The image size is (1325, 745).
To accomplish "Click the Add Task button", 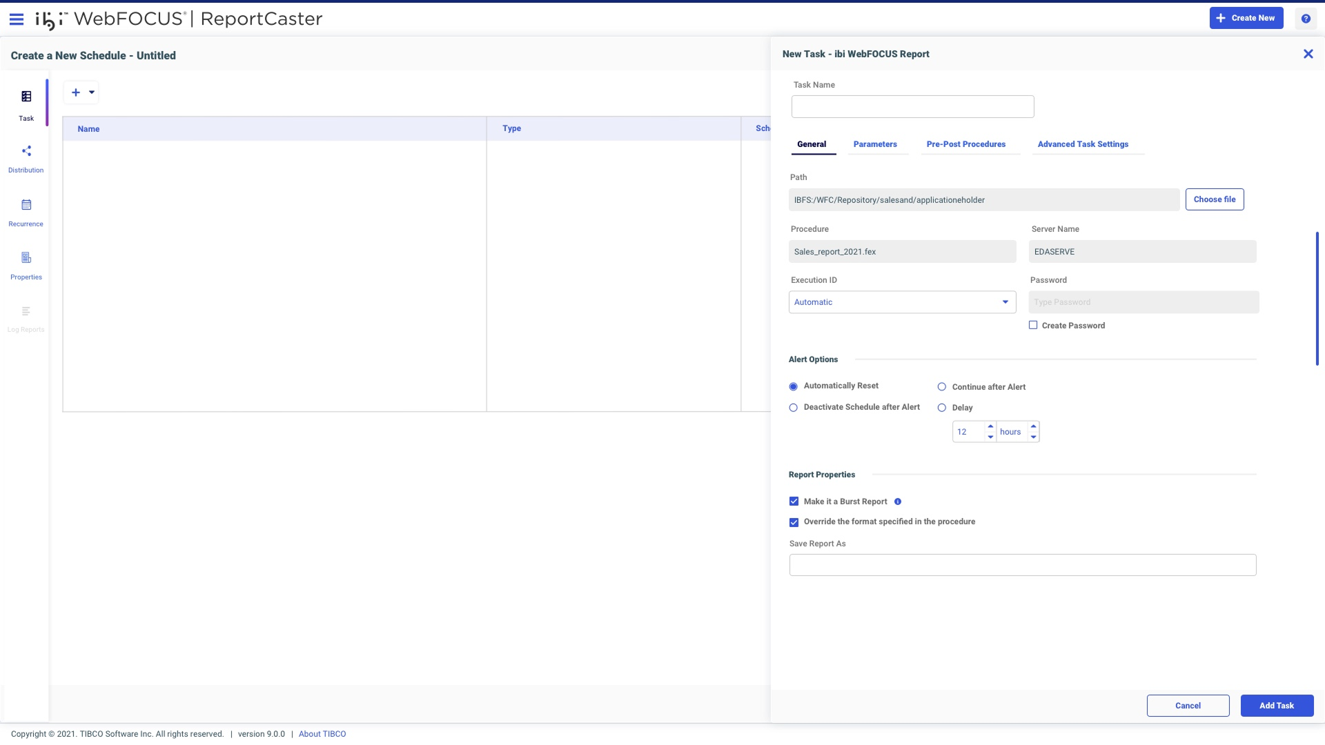I will pyautogui.click(x=1277, y=706).
